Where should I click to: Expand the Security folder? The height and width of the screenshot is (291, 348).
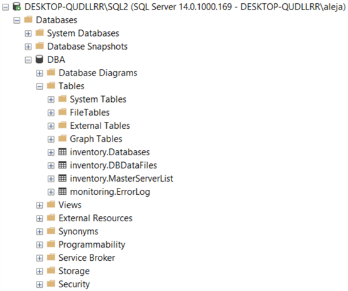(40, 285)
